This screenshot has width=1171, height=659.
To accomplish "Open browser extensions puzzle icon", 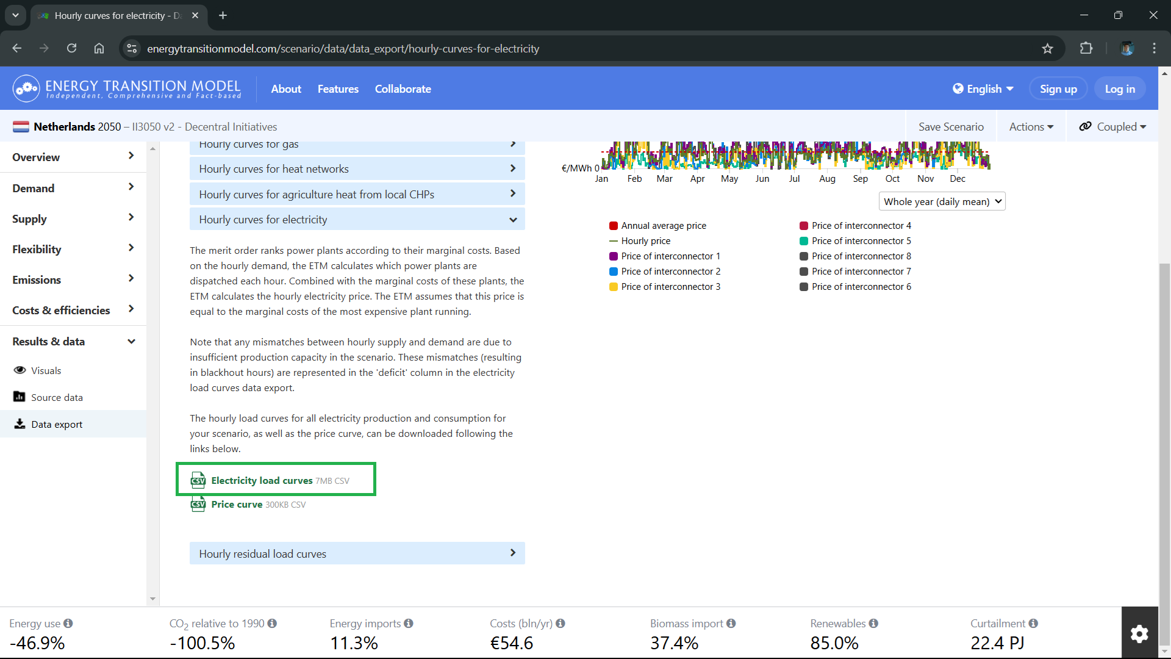I will [x=1086, y=49].
